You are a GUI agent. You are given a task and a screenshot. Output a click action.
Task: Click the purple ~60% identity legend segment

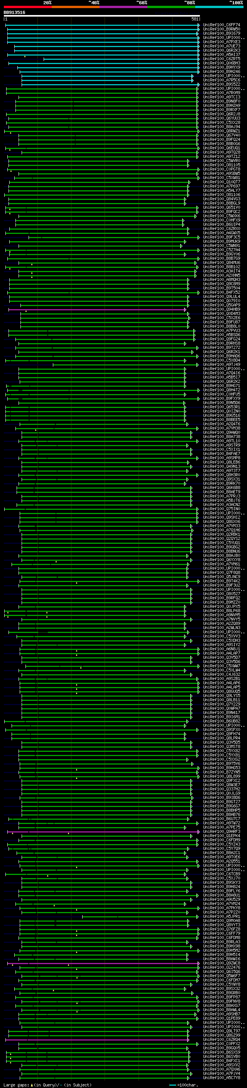(x=123, y=7)
